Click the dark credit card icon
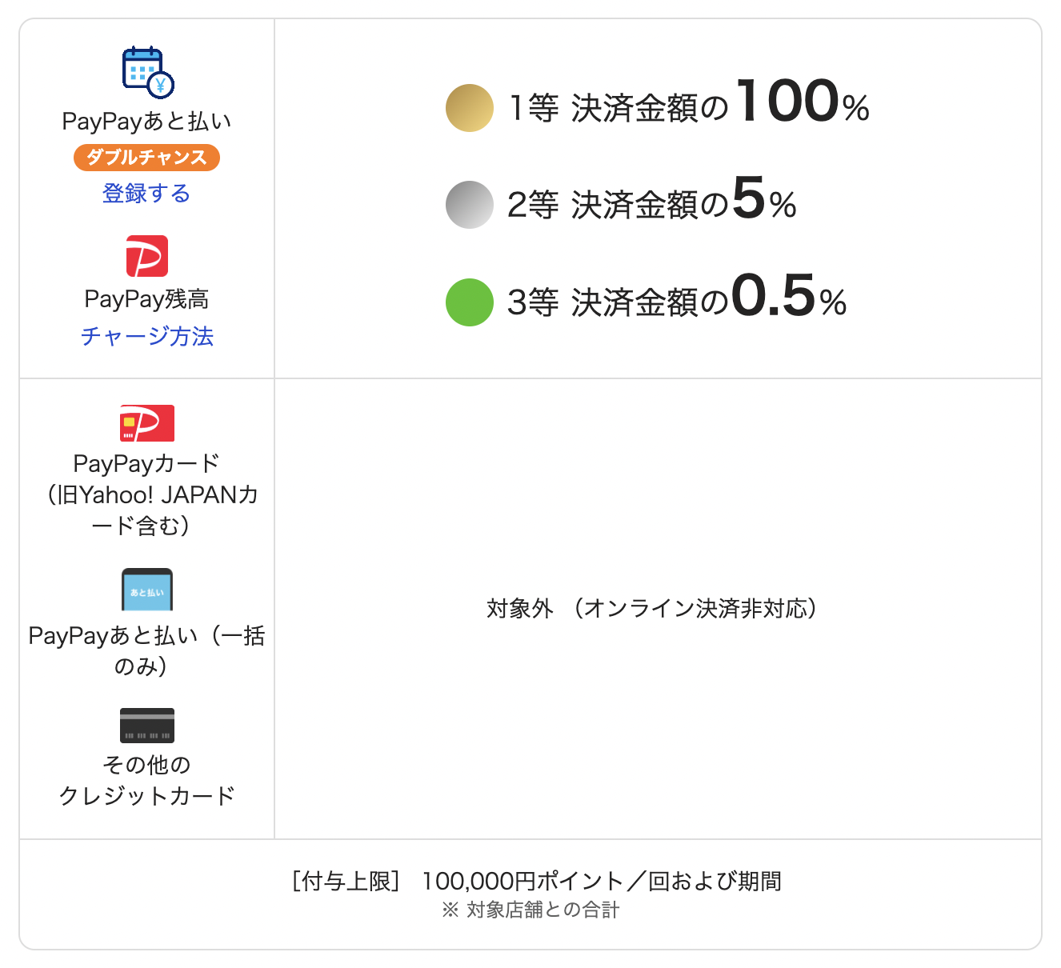1061x968 pixels. point(147,726)
